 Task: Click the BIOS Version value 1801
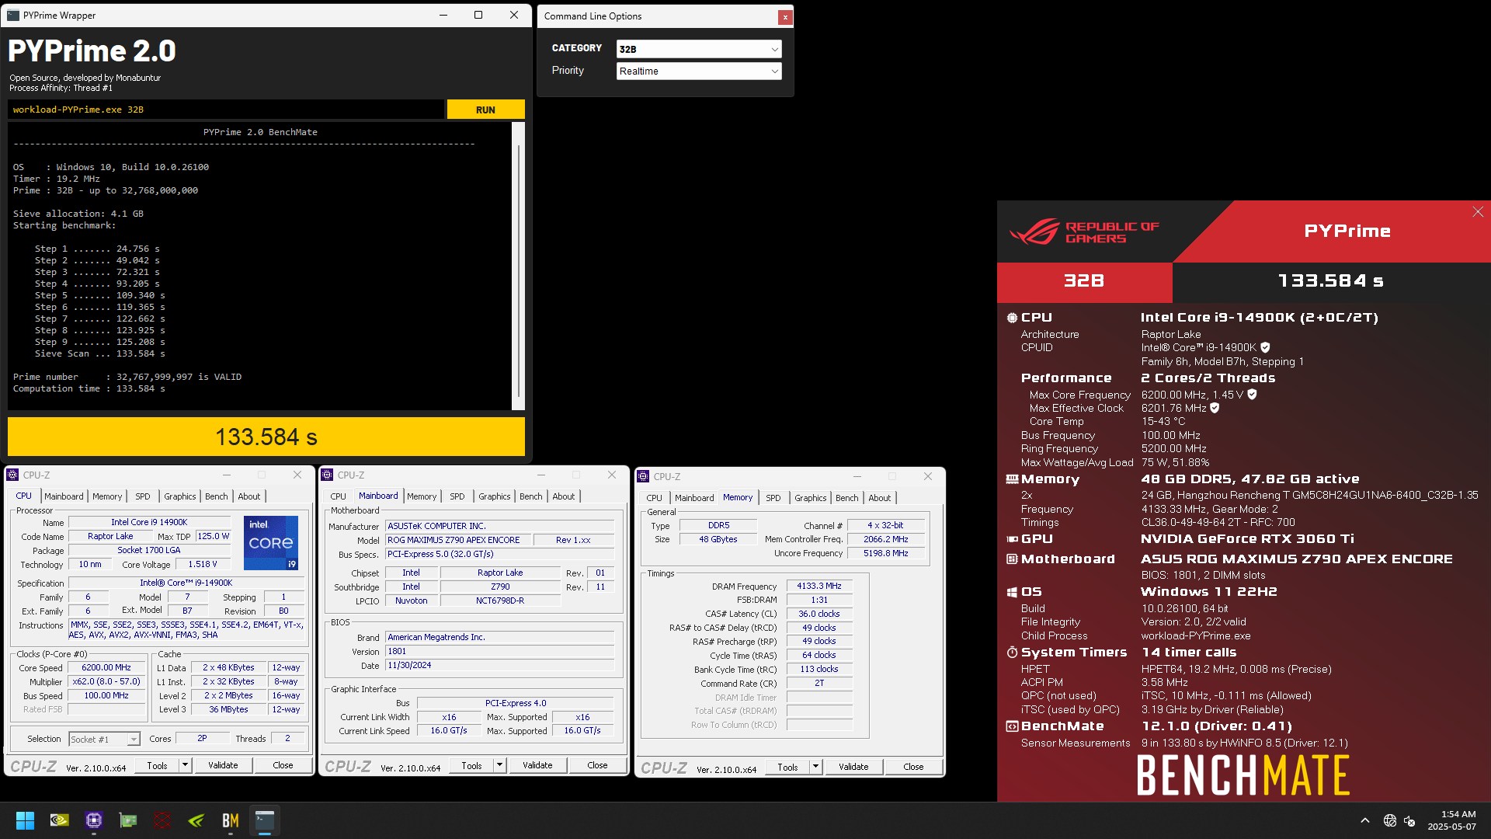click(499, 651)
